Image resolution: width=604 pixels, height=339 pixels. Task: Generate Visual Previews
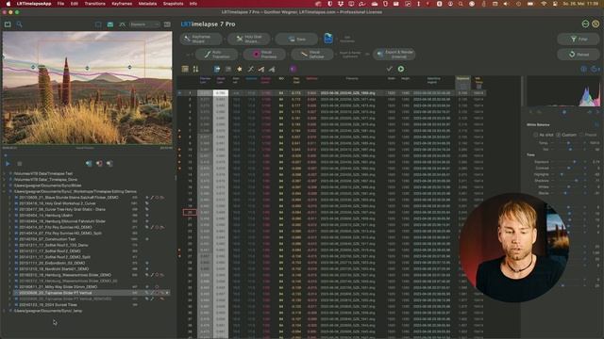click(264, 55)
